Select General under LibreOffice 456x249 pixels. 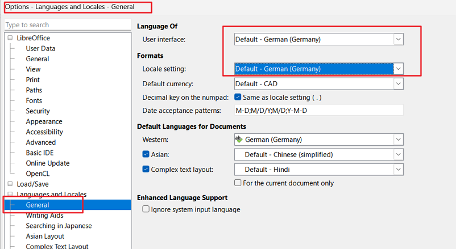coord(37,59)
